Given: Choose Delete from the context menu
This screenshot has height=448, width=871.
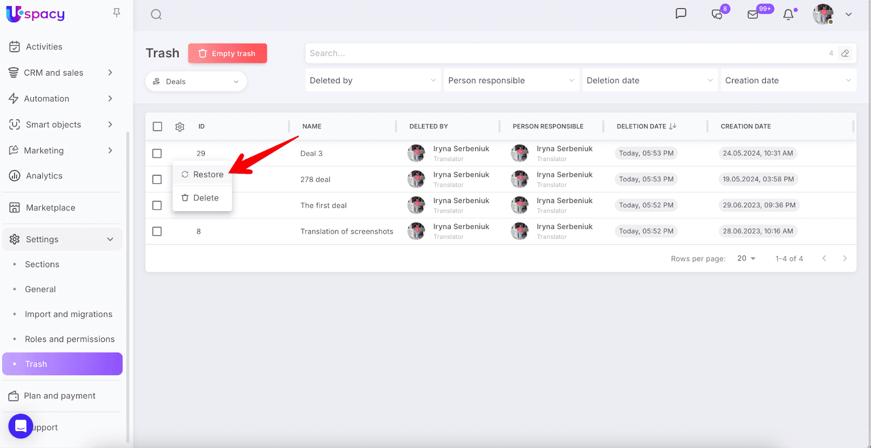Looking at the screenshot, I should pos(200,198).
